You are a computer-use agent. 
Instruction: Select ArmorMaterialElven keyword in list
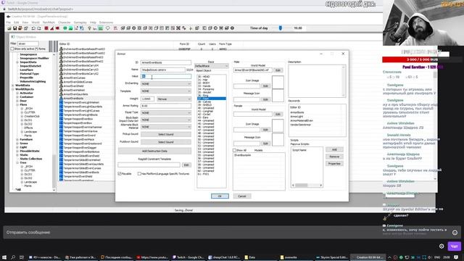coord(302,121)
